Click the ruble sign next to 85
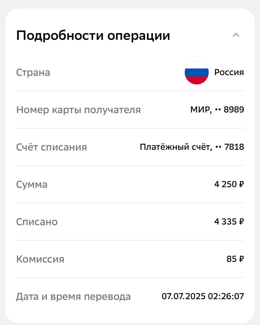260x325 pixels. pos(241,259)
